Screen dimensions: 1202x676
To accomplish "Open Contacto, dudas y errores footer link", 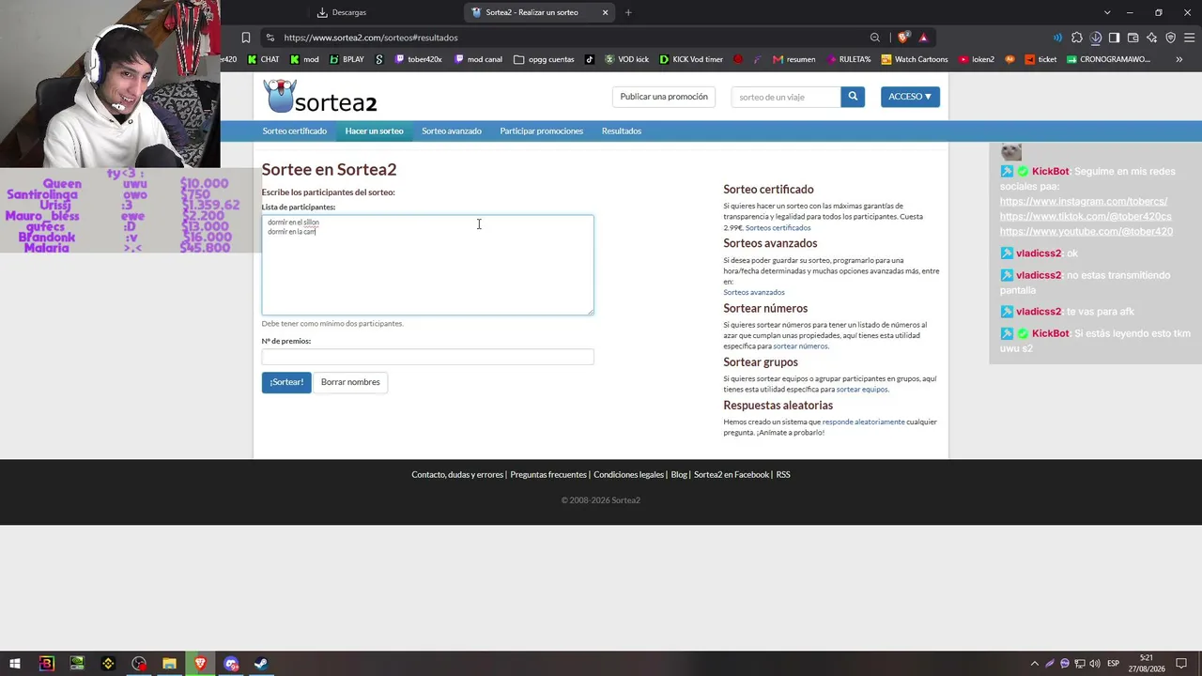I will pyautogui.click(x=457, y=475).
